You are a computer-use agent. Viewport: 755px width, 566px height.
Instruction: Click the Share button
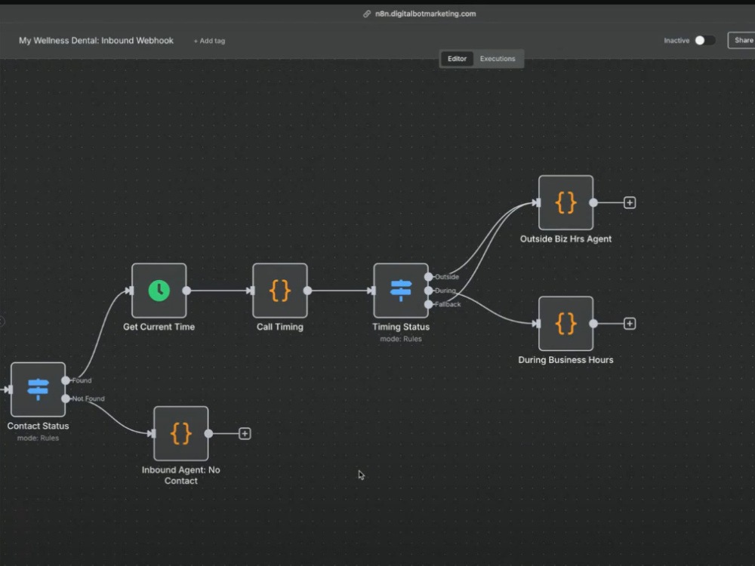(x=743, y=41)
